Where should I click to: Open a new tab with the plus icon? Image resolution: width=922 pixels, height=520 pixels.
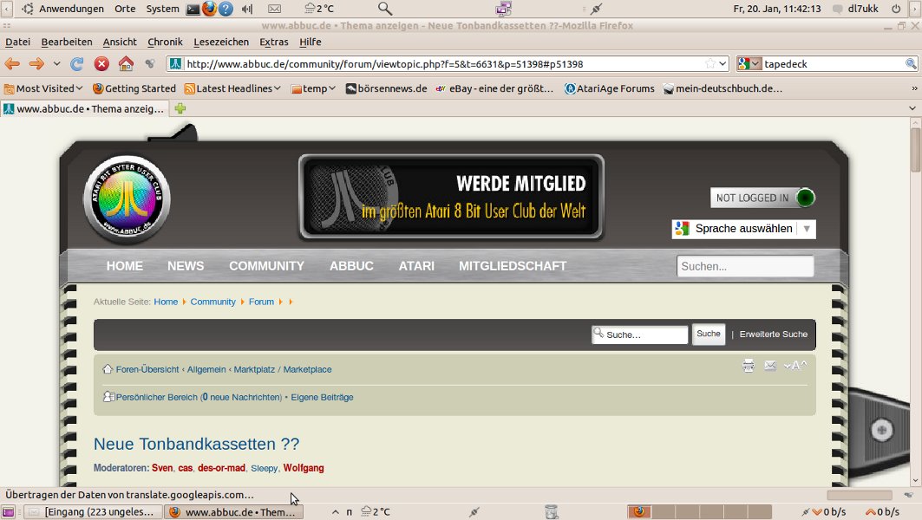[180, 108]
